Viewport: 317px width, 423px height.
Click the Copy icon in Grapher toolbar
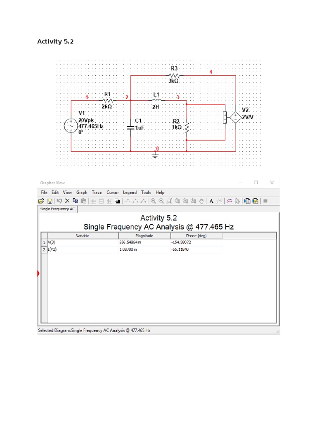[x=76, y=201]
